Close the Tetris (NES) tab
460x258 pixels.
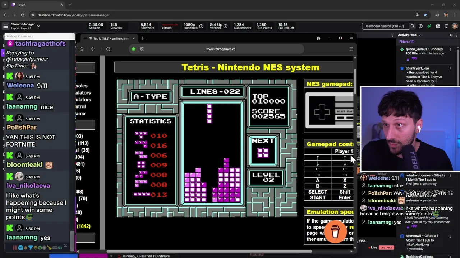point(133,38)
